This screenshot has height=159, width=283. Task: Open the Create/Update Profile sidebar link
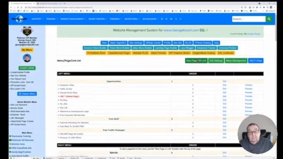click(20, 72)
